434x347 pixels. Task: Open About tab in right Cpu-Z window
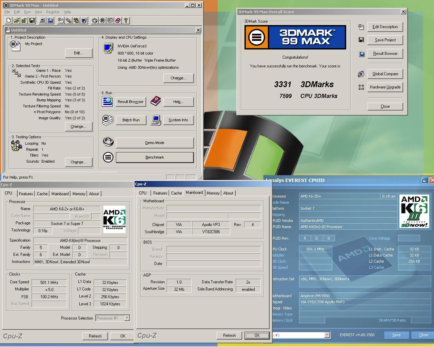(x=228, y=193)
